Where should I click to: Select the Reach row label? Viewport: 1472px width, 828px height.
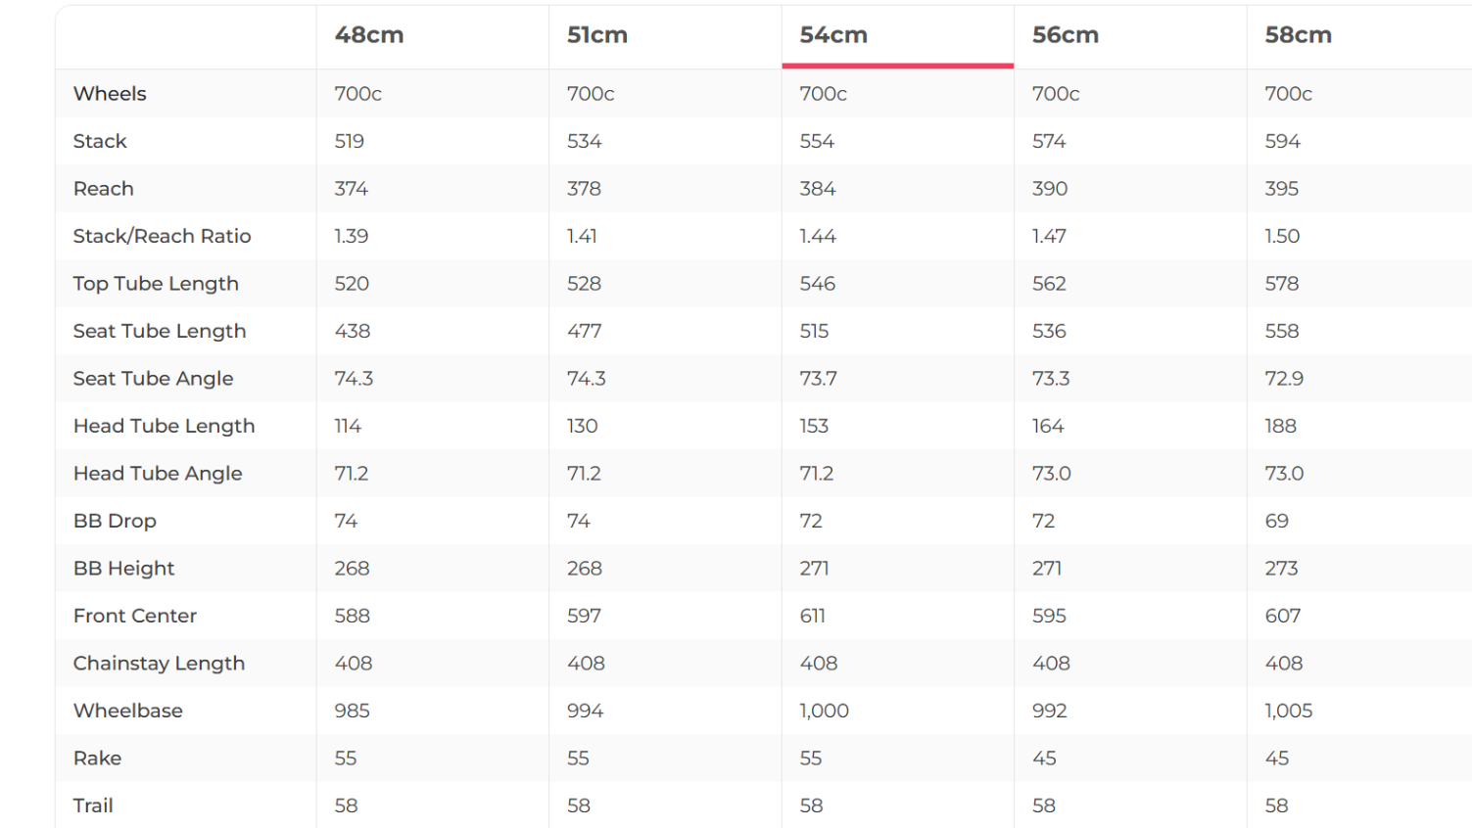pyautogui.click(x=103, y=189)
